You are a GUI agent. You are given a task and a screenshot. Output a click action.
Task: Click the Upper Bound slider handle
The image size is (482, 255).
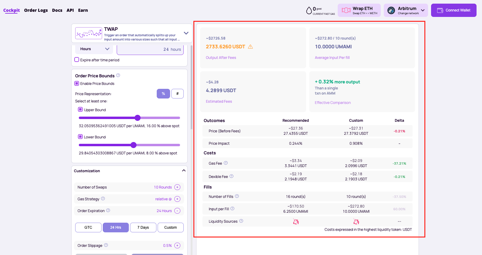(x=138, y=118)
